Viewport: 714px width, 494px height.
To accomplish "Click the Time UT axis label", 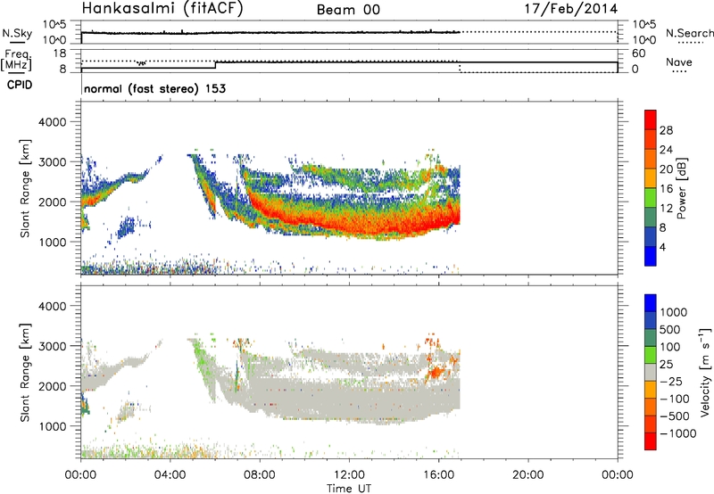I will click(x=349, y=488).
